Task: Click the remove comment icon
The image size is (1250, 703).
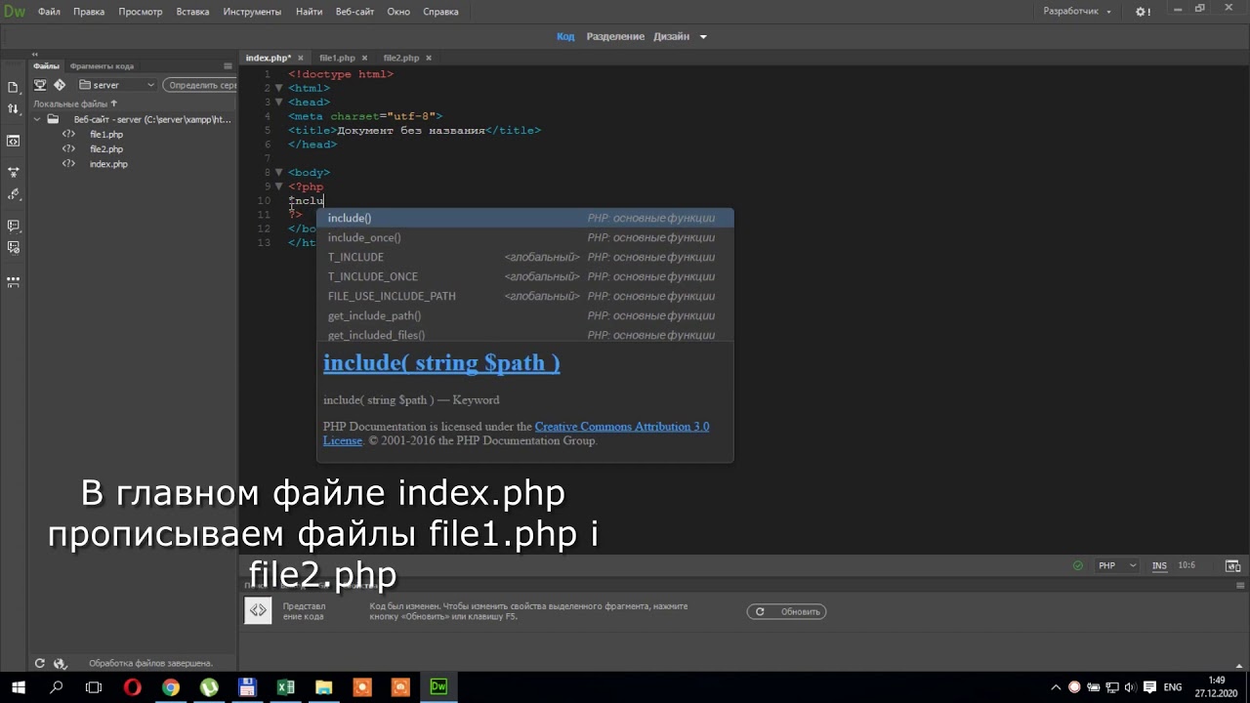Action: click(13, 248)
